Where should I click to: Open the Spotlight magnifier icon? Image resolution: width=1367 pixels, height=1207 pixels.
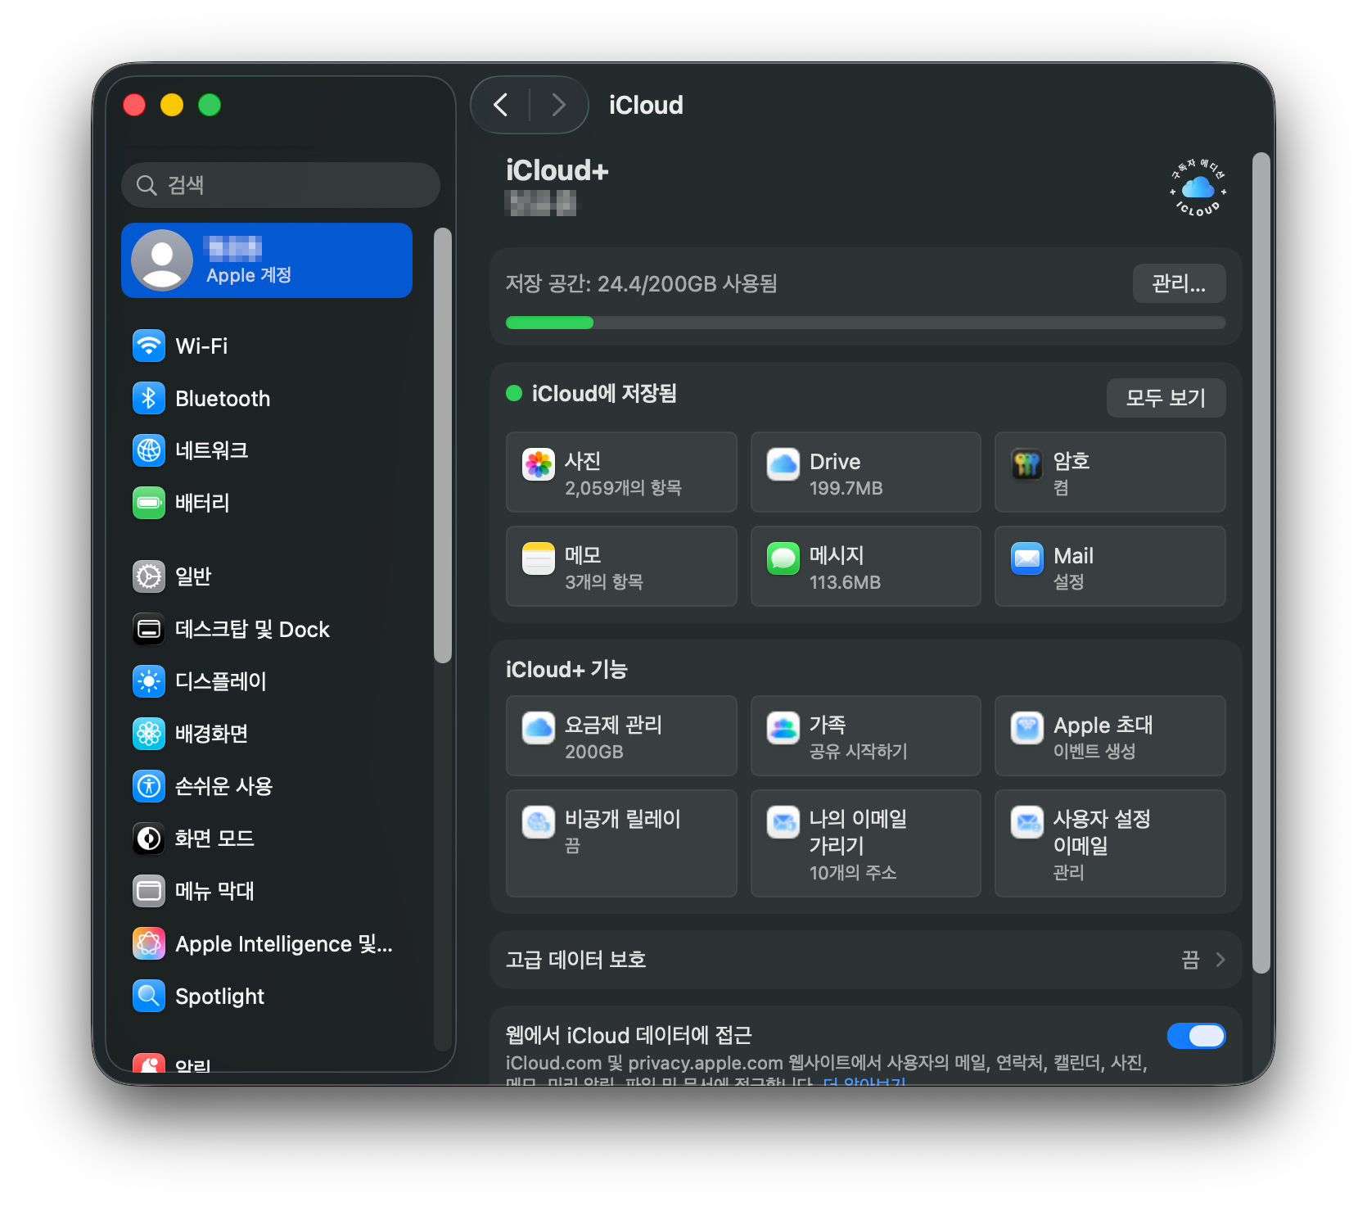click(x=149, y=996)
